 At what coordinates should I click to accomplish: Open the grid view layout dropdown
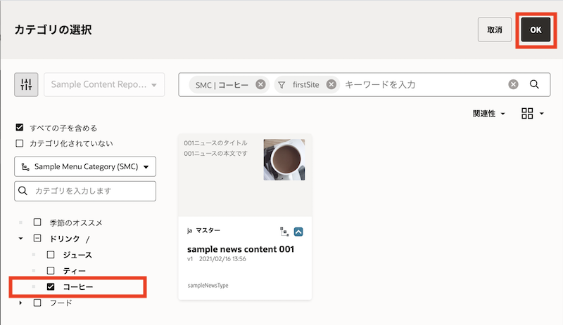[x=533, y=114]
